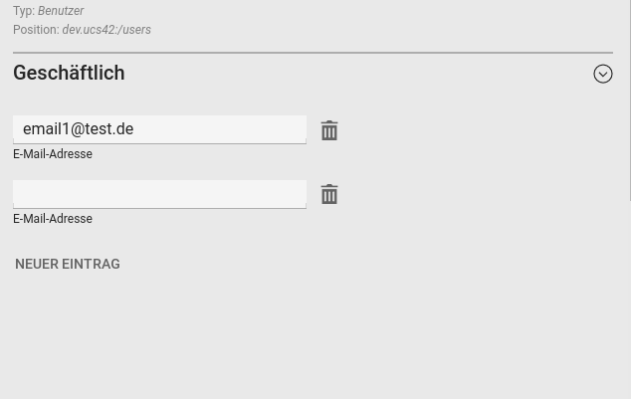Click the Typ: label at the top
631x399 pixels.
coord(24,11)
